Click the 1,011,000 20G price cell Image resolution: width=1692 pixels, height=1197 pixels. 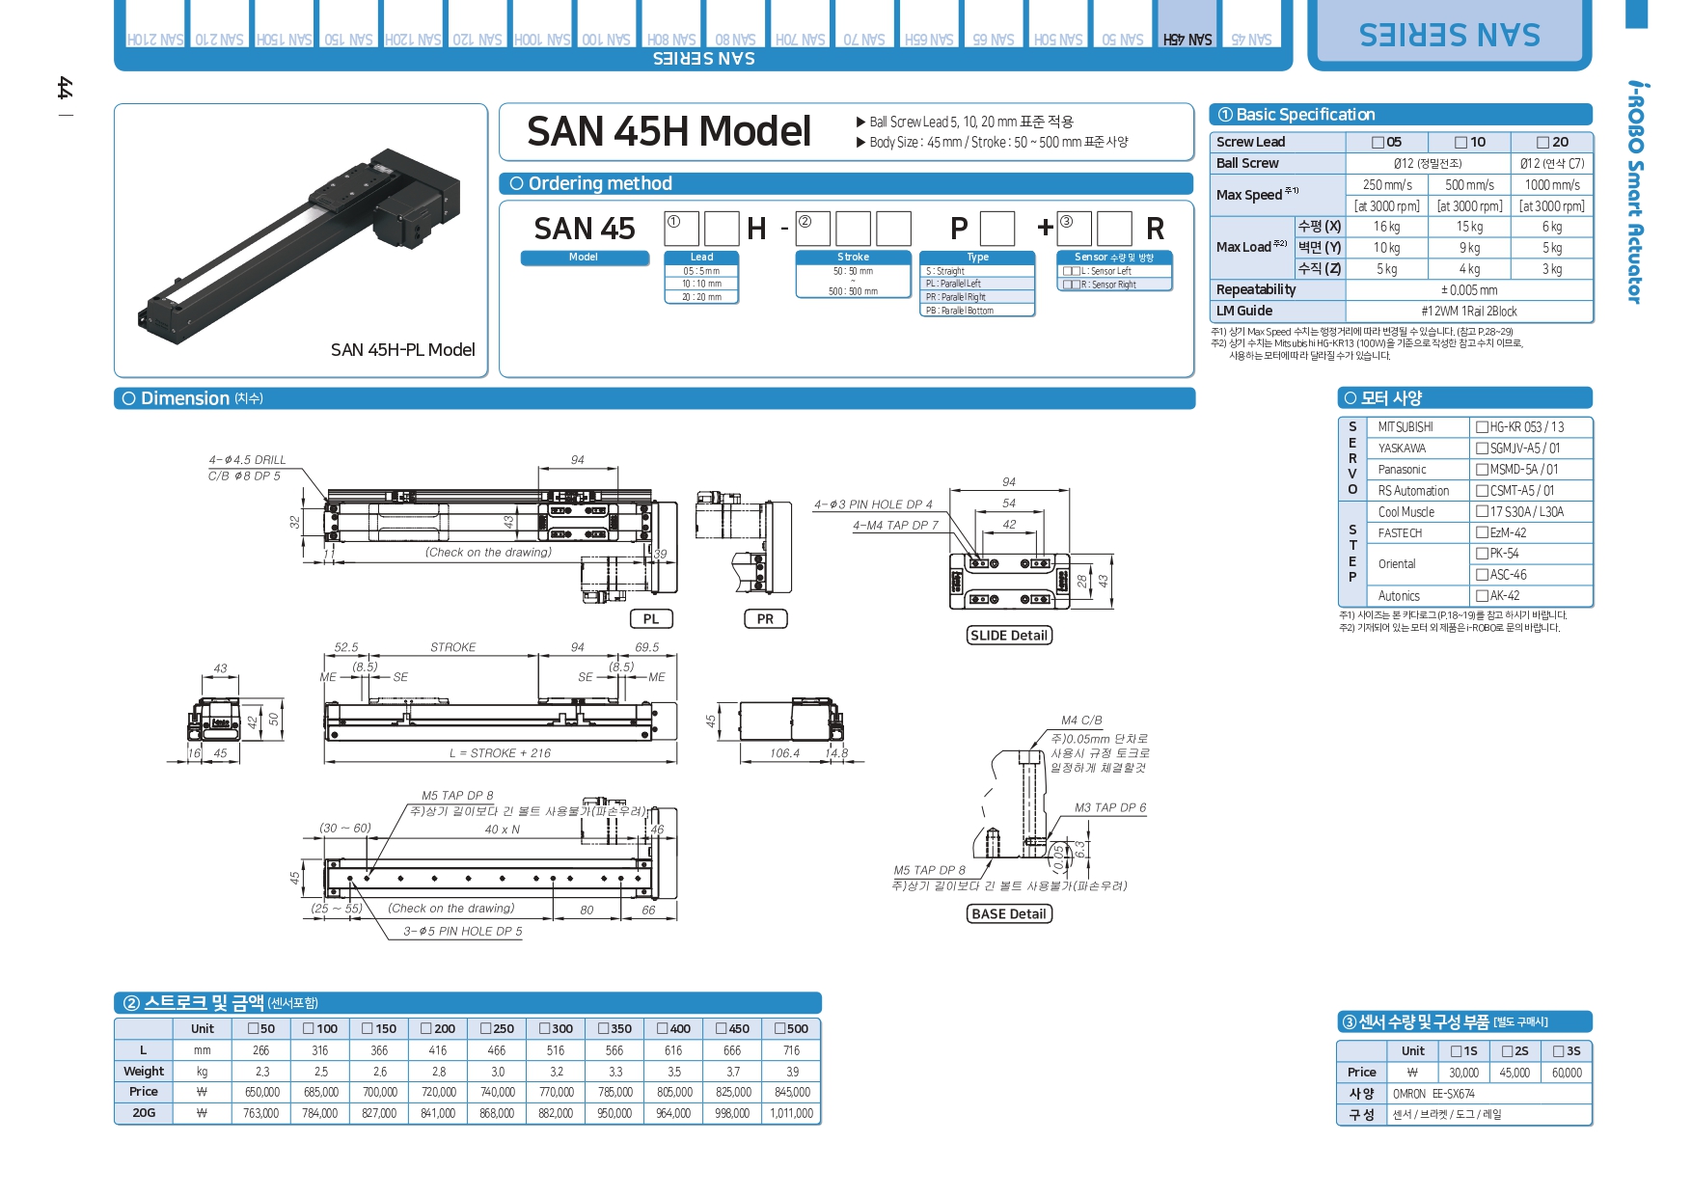click(792, 1113)
